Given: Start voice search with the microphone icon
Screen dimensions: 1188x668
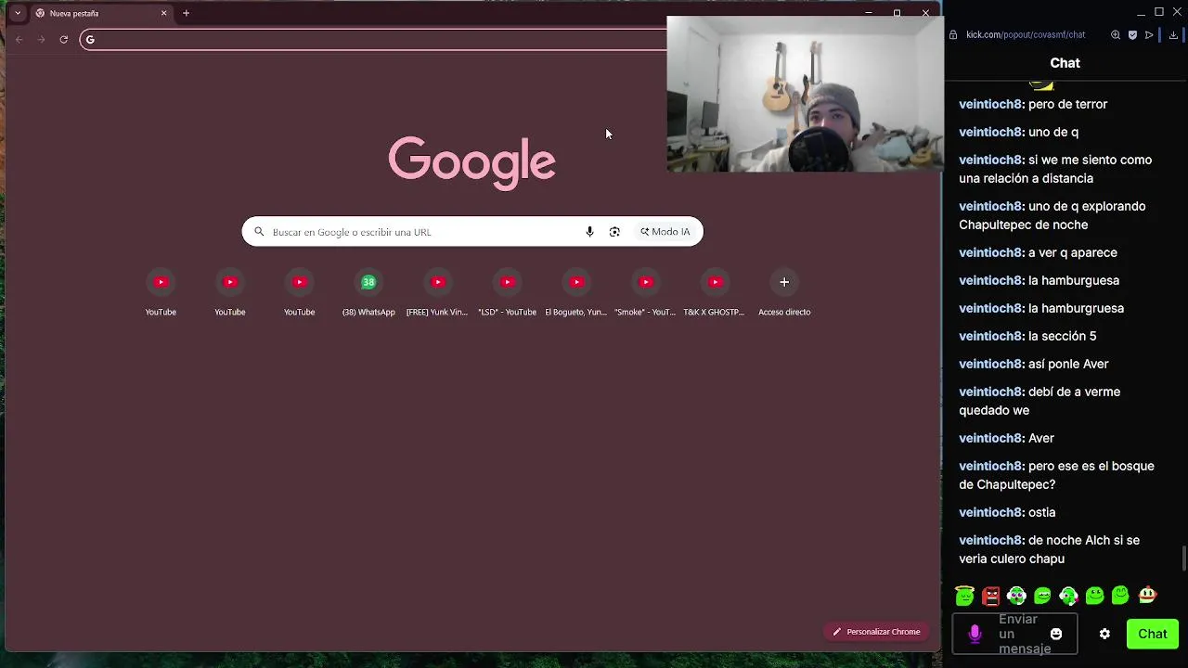Looking at the screenshot, I should tap(589, 232).
